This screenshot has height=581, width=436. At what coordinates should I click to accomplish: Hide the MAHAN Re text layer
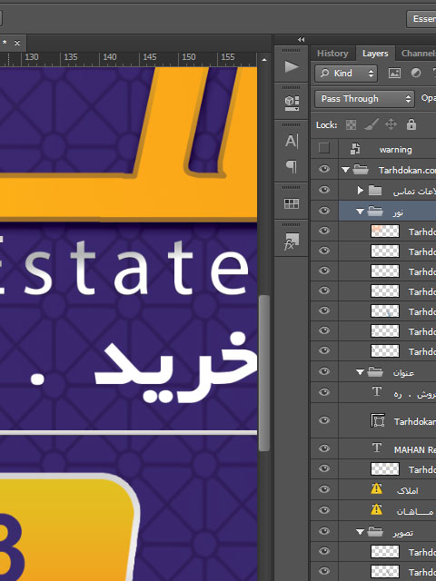click(x=324, y=448)
